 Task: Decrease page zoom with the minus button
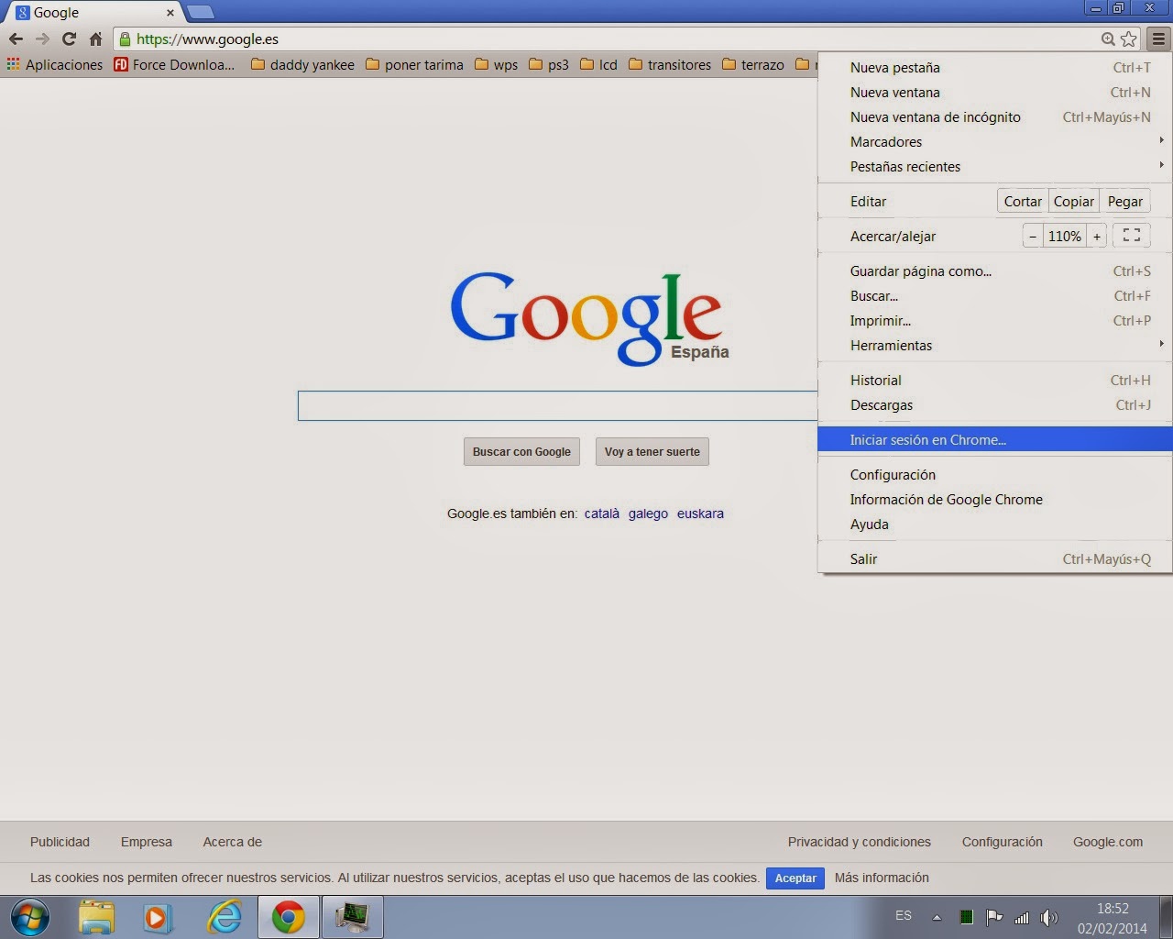point(1033,237)
